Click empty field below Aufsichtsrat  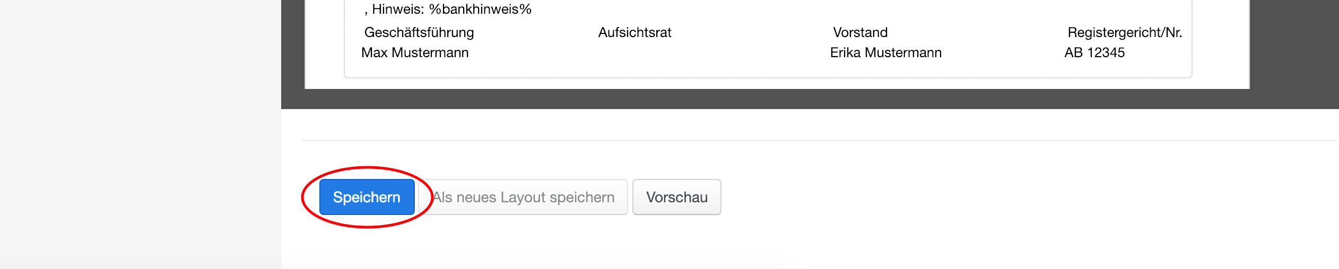[634, 53]
